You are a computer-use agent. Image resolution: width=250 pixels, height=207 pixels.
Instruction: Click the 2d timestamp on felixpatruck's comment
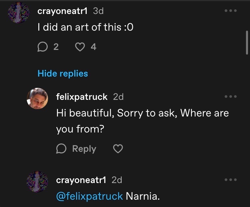click(118, 97)
